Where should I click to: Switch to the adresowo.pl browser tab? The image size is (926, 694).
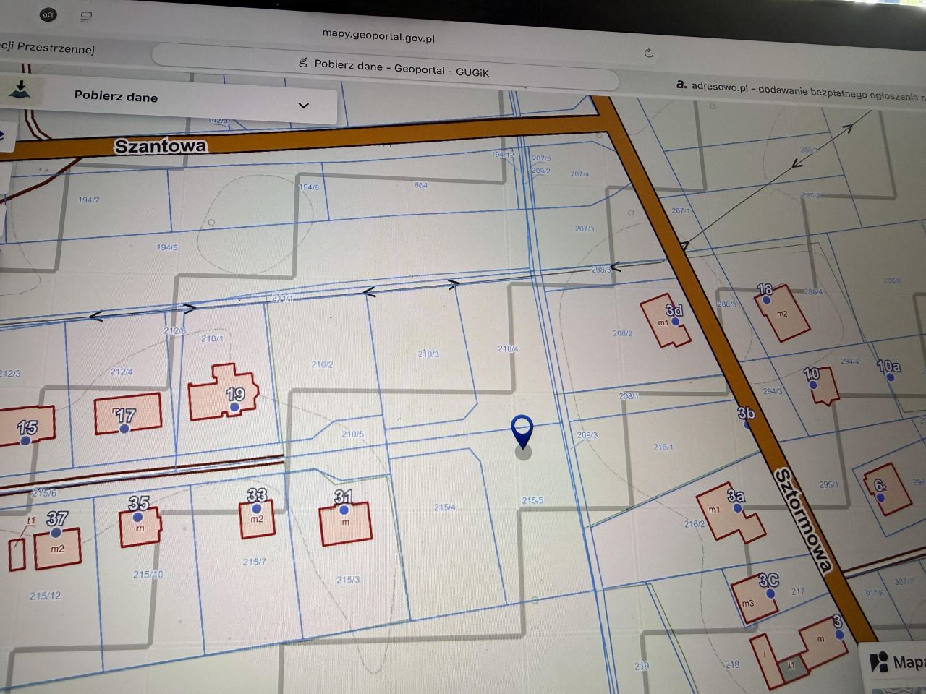(799, 90)
